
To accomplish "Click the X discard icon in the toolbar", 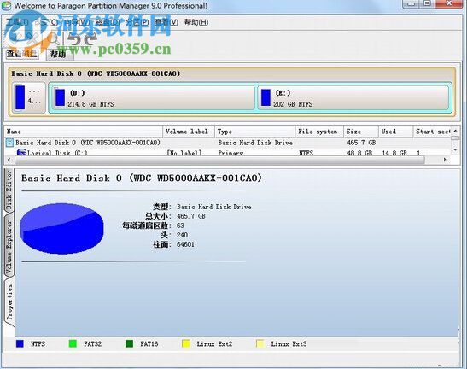I will pyautogui.click(x=32, y=38).
